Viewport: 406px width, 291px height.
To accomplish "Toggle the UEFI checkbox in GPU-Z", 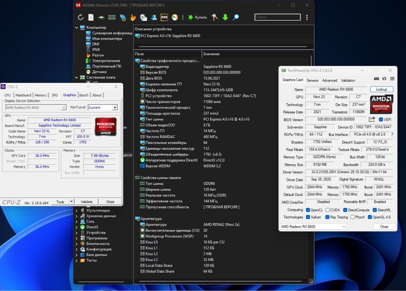I will click(x=381, y=119).
